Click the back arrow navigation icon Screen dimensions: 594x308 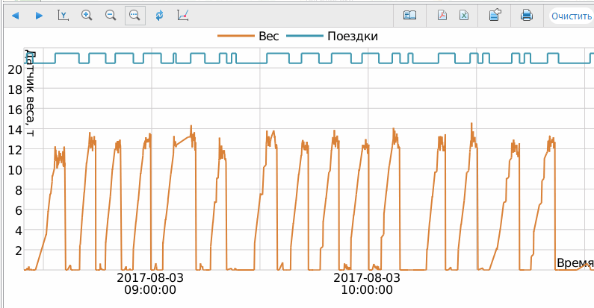tap(16, 15)
